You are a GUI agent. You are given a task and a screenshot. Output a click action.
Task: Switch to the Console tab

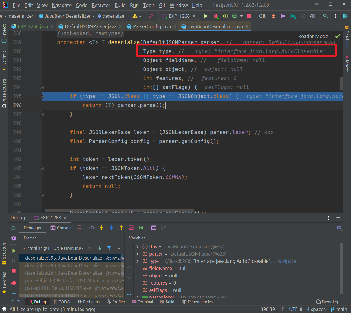(61, 228)
